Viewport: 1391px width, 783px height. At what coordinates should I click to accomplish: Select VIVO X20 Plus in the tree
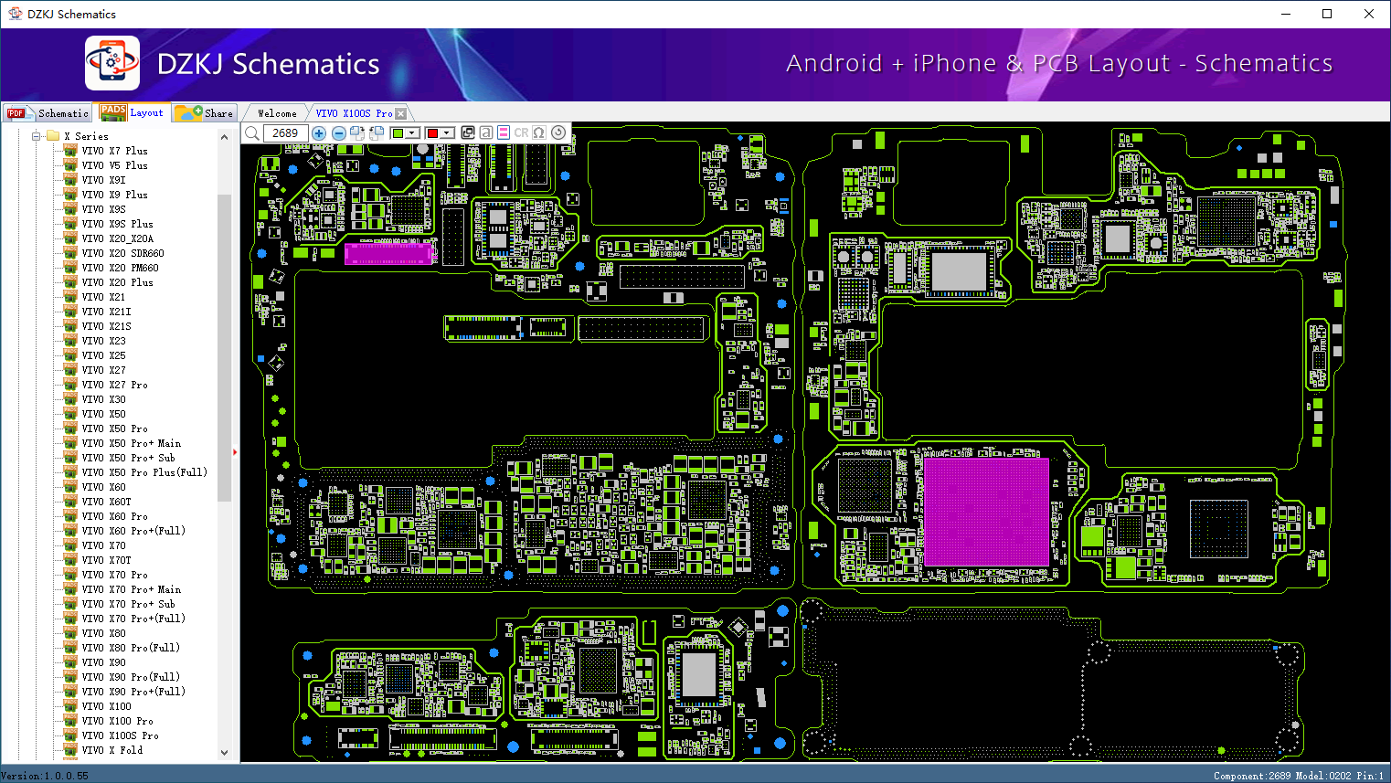tap(117, 282)
